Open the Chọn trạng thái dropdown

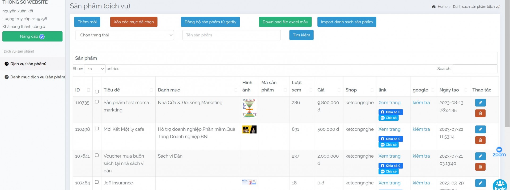coord(125,35)
